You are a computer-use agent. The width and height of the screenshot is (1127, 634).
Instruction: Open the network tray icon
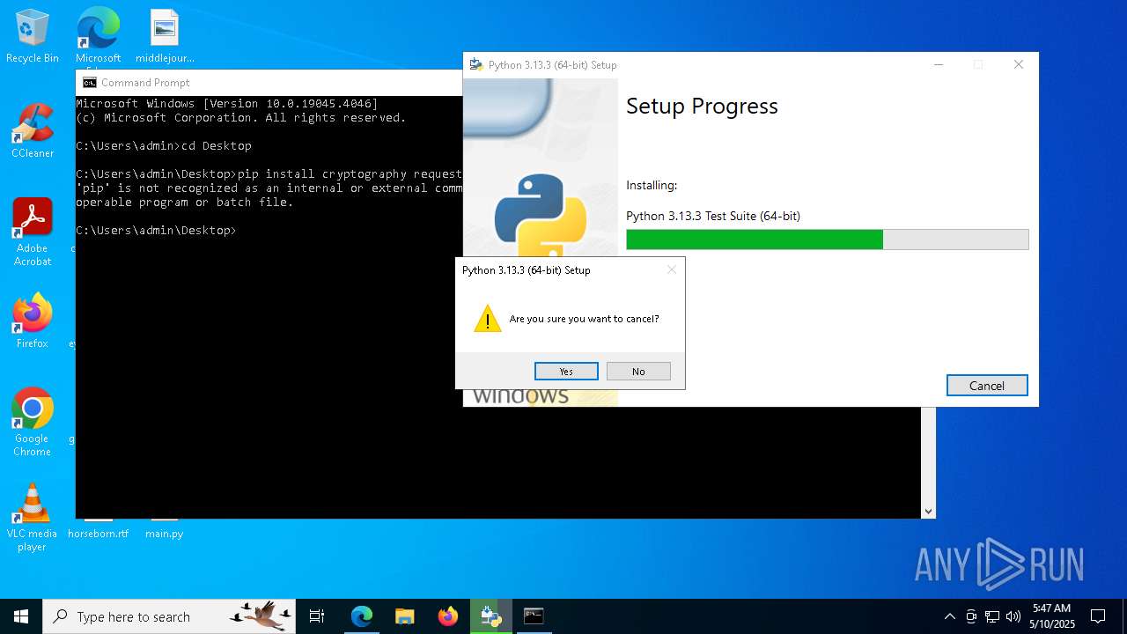[x=992, y=616]
